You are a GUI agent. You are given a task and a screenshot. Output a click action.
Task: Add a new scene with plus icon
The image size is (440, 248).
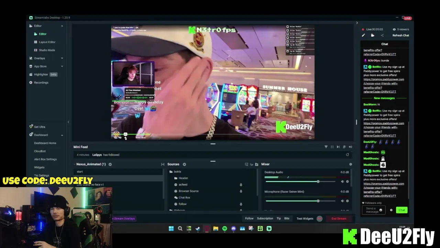pyautogui.click(x=110, y=164)
